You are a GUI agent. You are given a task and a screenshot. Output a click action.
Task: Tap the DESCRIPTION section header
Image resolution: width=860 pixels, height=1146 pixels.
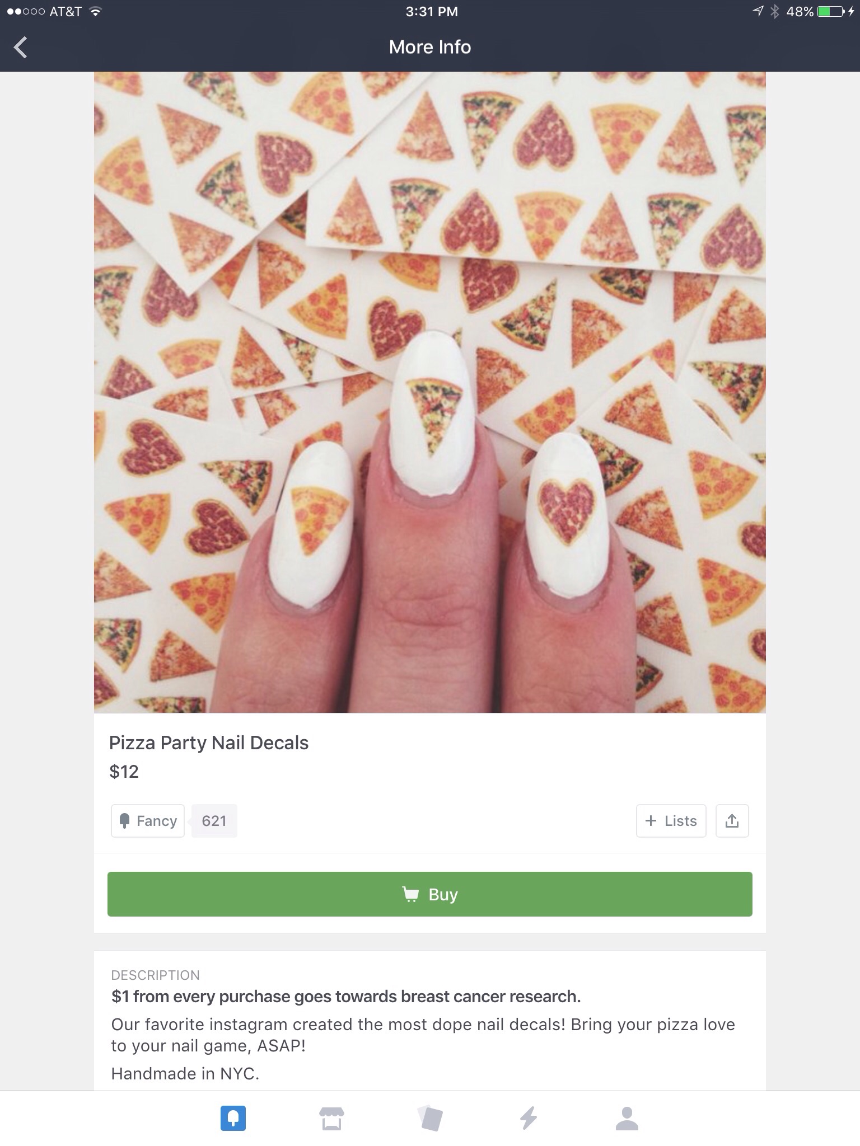(155, 975)
